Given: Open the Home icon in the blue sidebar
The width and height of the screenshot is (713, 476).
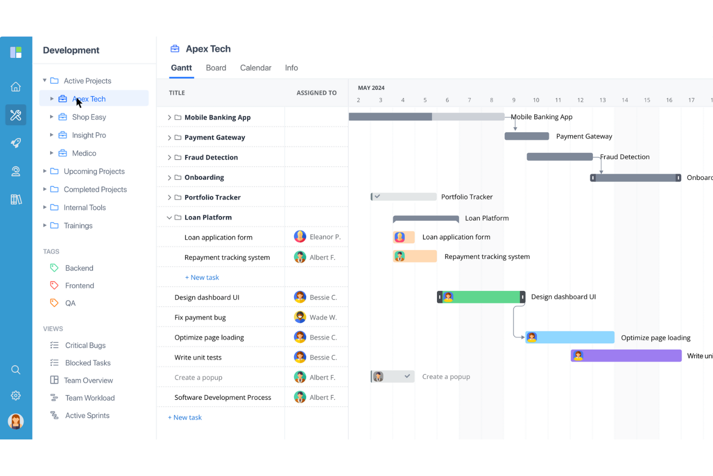Looking at the screenshot, I should pyautogui.click(x=16, y=87).
